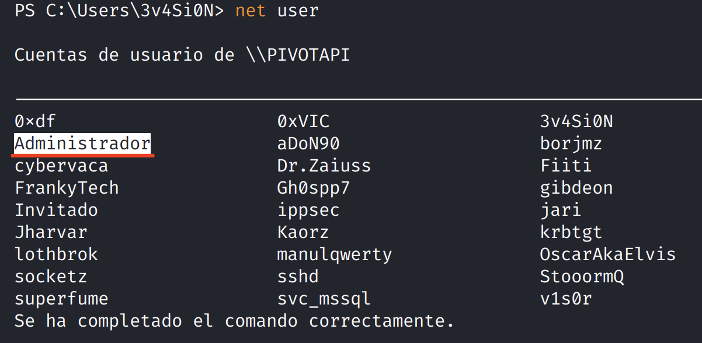Select the cybervaca username
The image size is (702, 343).
pos(61,166)
